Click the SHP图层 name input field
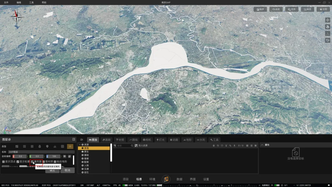The height and width of the screenshot is (187, 332). 41,152
